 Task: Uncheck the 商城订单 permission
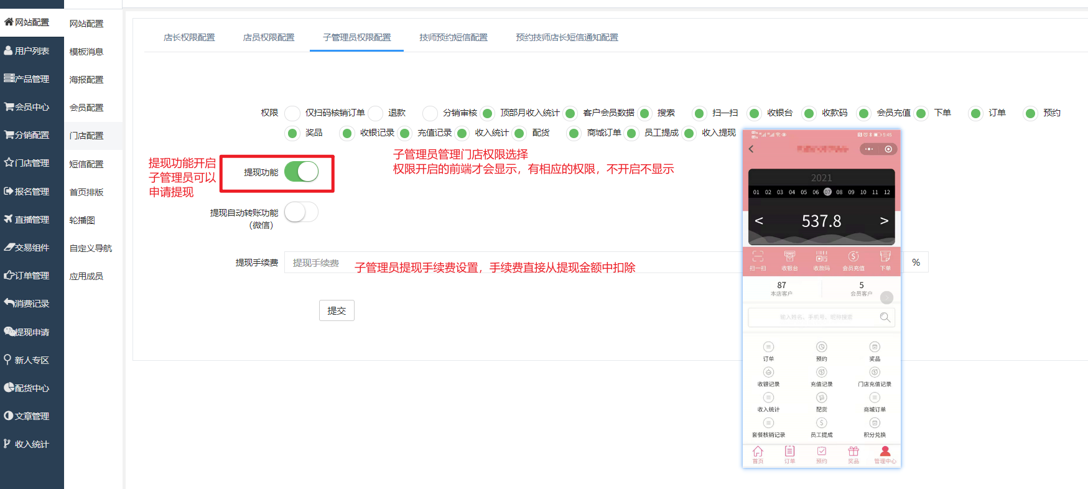(x=574, y=133)
